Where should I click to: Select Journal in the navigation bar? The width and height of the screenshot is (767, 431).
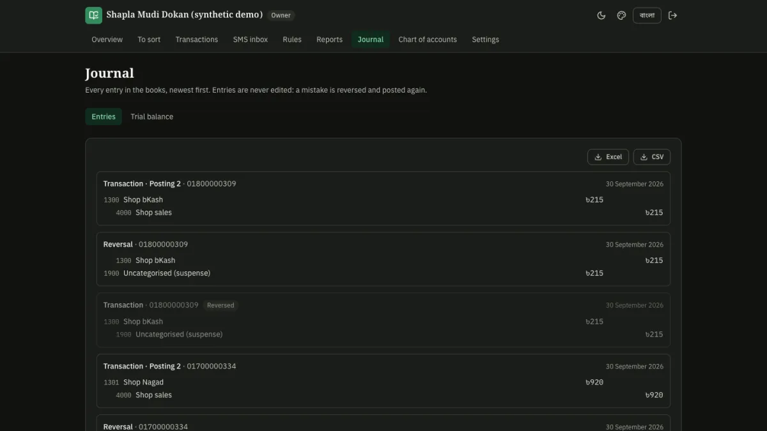click(371, 40)
